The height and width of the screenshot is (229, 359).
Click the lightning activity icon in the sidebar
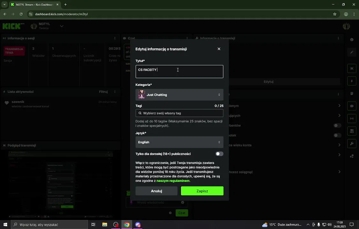coord(352,81)
